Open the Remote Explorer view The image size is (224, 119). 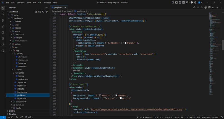tap(3, 33)
